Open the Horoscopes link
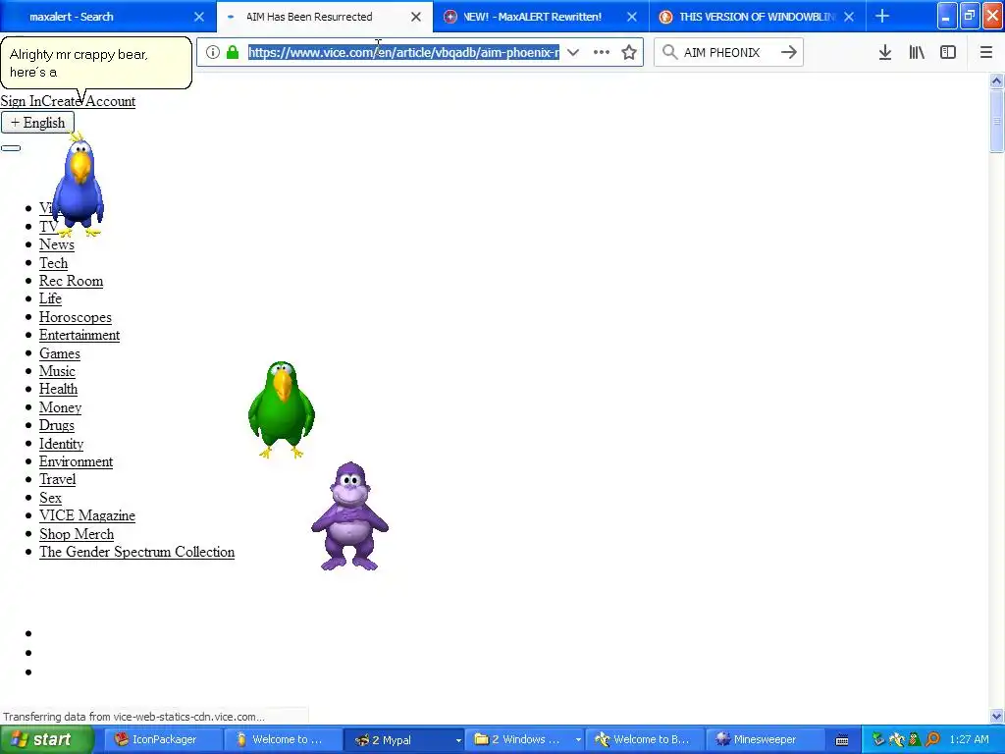This screenshot has width=1005, height=754. click(75, 317)
